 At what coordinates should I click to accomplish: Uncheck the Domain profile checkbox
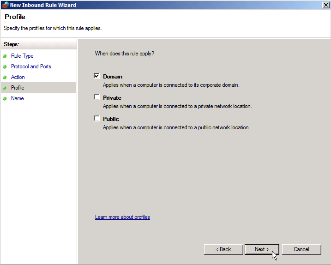point(96,76)
